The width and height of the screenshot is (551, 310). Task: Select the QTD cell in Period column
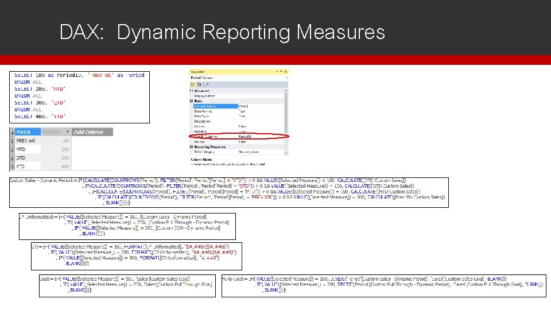(x=28, y=158)
